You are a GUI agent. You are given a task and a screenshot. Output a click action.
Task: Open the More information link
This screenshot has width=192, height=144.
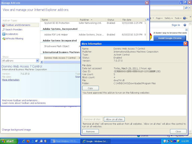coord(11,80)
